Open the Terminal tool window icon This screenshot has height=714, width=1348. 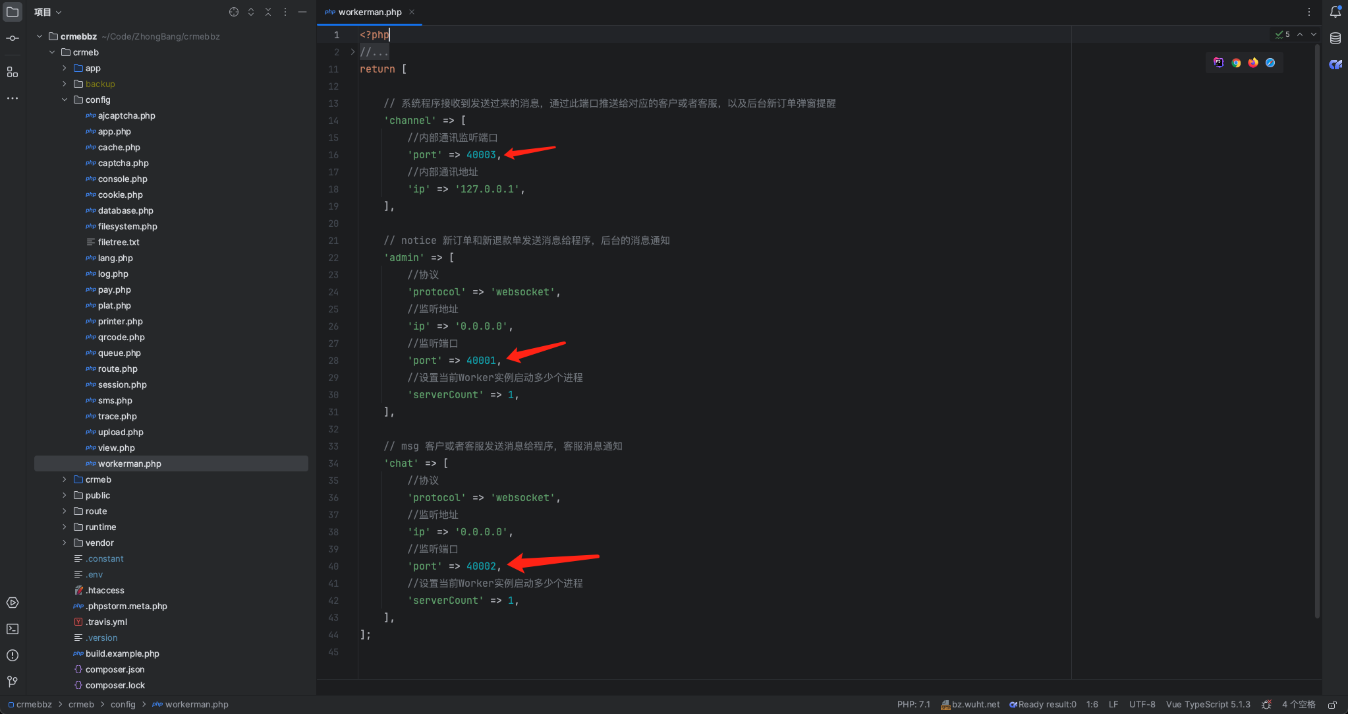13,629
